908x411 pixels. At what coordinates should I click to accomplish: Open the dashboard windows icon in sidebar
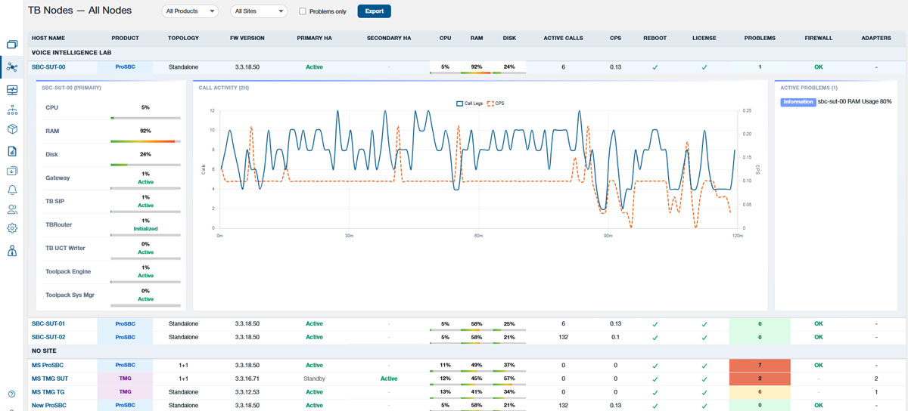(x=12, y=45)
